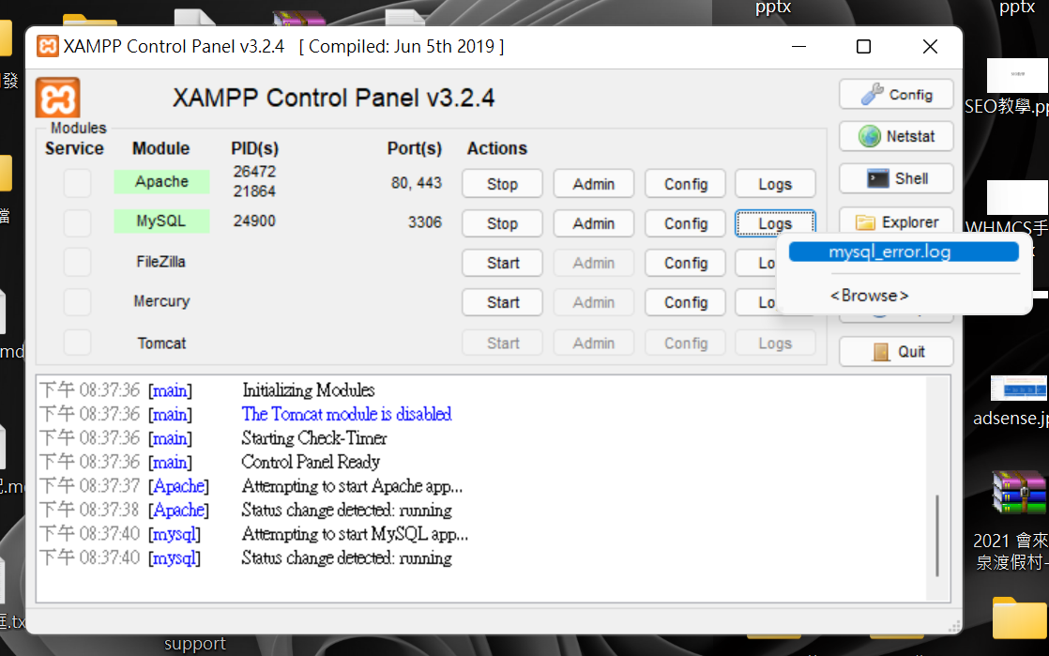Start the FileZilla module
This screenshot has width=1049, height=656.
(x=502, y=263)
